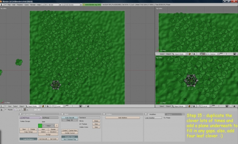Collapse the Link and Materials panel

point(21,114)
